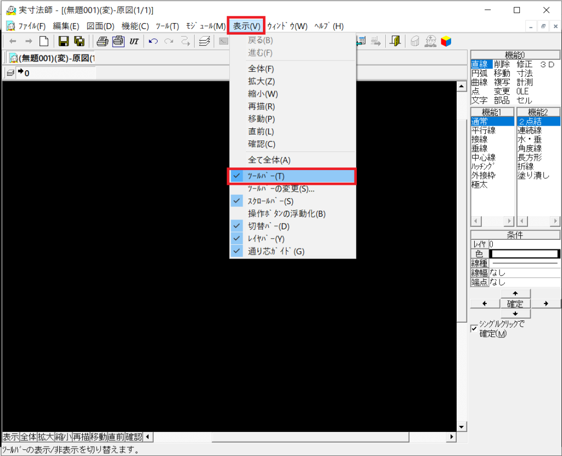The height and width of the screenshot is (456, 562).
Task: Toggle 通り芯ガイド(G) display option
Action: (292, 251)
